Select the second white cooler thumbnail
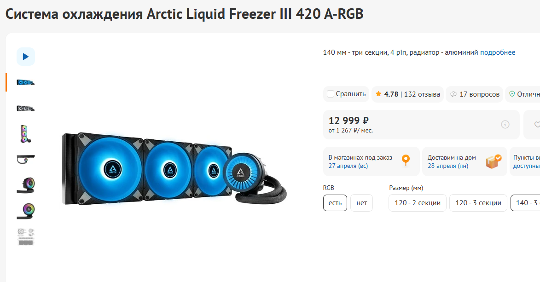 (26, 109)
